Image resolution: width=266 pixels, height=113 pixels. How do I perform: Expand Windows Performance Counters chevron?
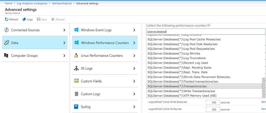point(134,43)
